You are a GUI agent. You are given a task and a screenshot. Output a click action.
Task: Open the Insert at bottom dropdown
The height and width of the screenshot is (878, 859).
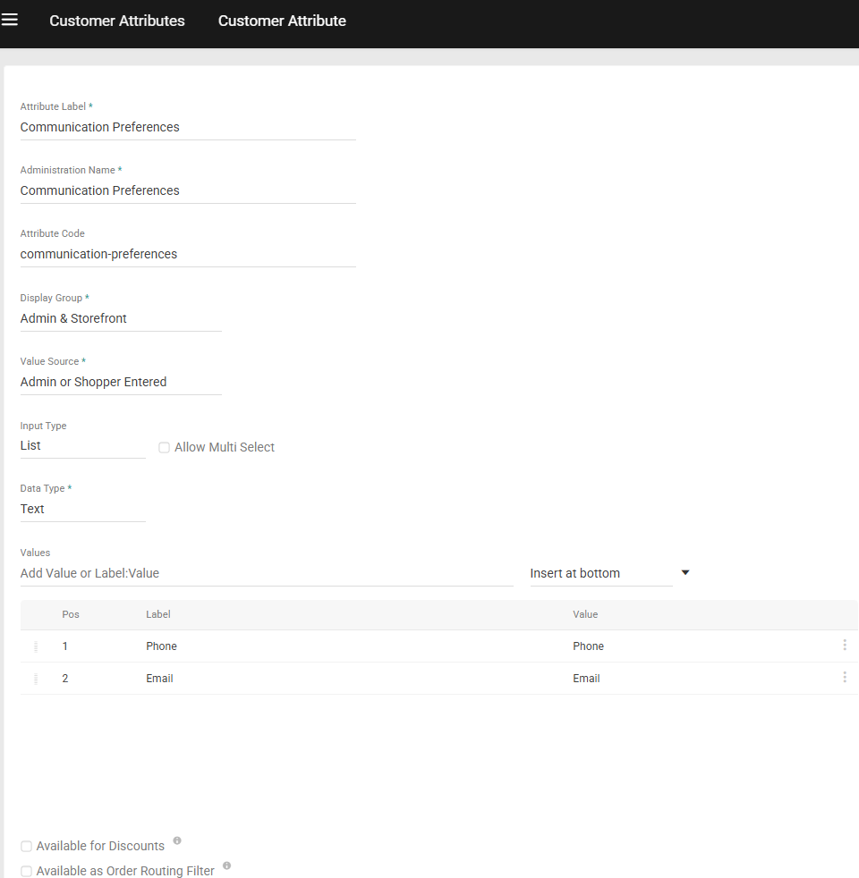601,573
